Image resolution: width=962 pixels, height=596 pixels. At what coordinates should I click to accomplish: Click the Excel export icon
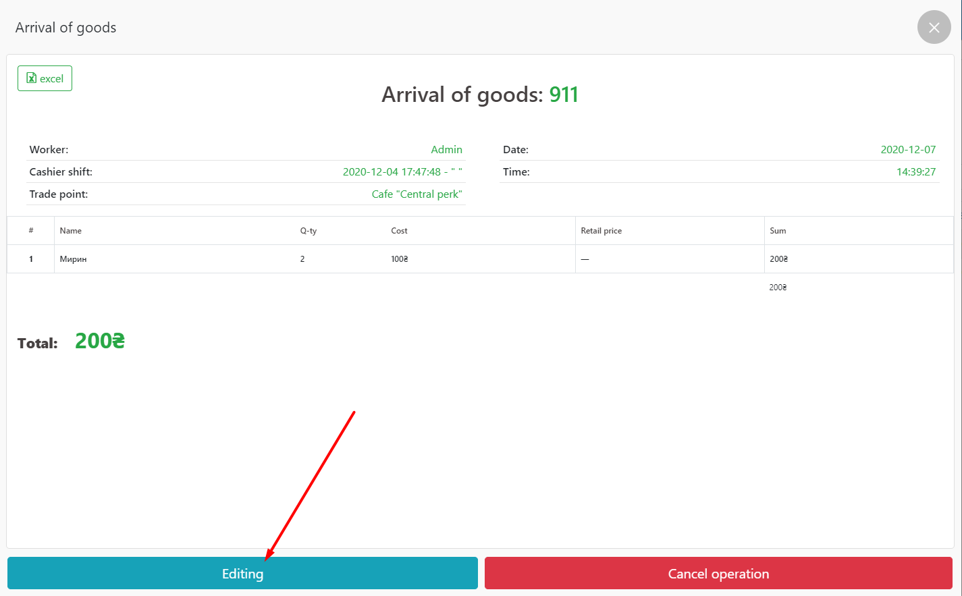pos(32,78)
